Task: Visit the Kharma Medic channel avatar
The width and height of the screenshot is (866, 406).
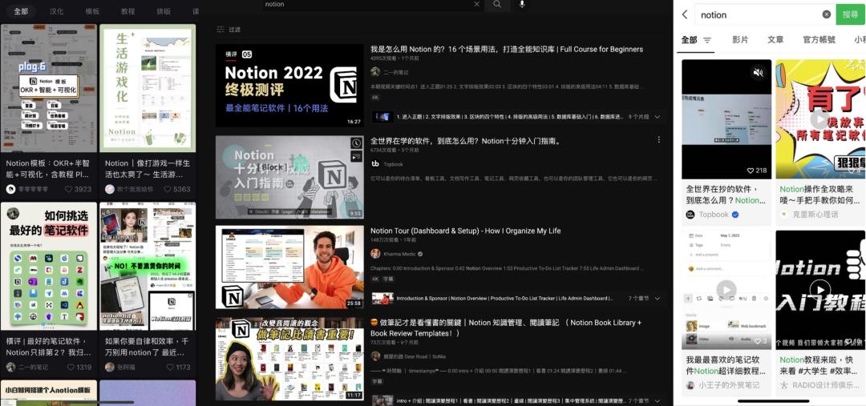Action: [375, 254]
